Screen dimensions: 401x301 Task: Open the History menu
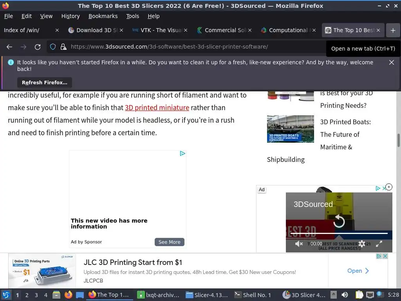70,16
